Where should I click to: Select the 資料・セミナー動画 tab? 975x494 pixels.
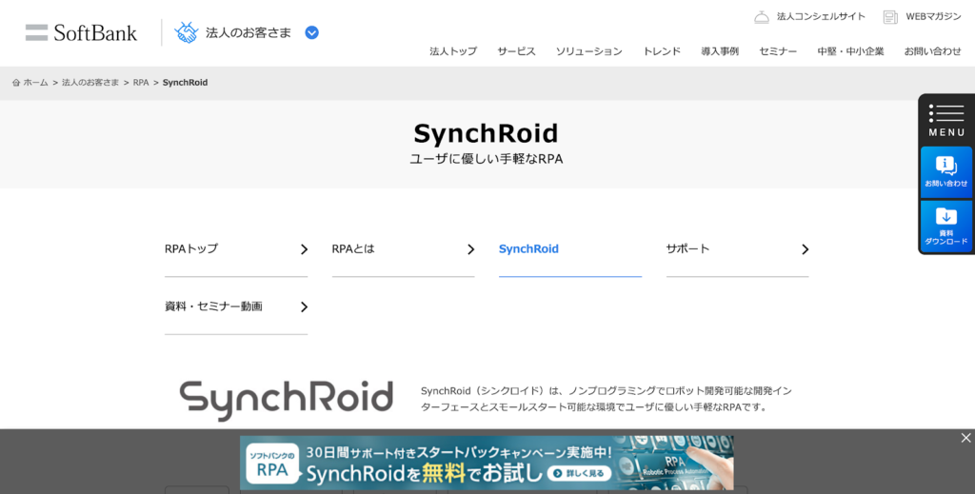click(x=236, y=306)
